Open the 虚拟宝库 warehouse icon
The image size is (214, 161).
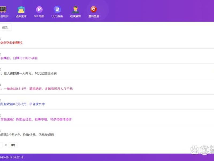(21, 10)
